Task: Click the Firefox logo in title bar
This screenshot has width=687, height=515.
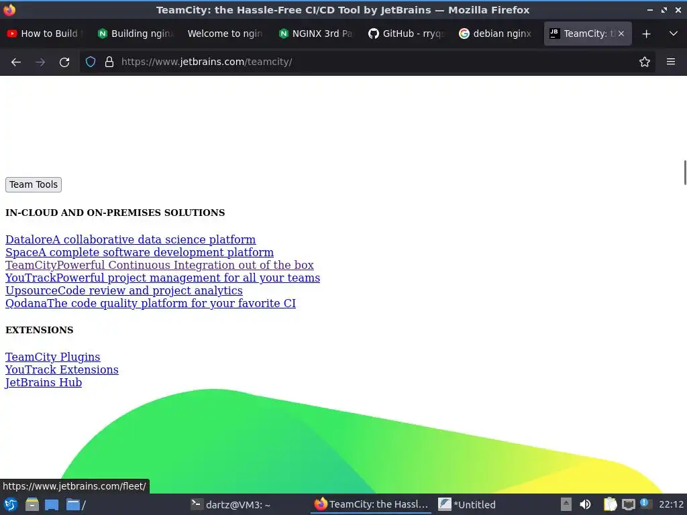Action: coord(9,9)
